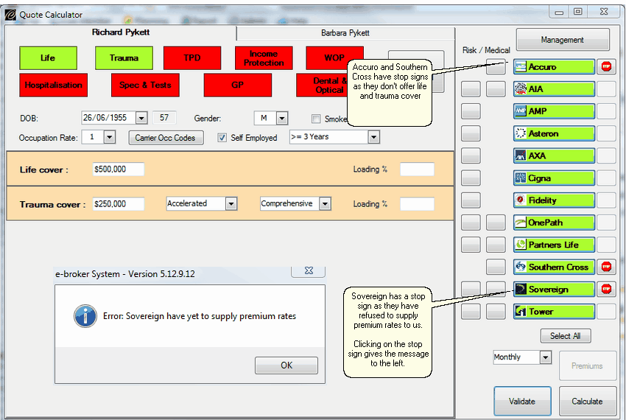Click the Risk button for Tower

tap(471, 311)
